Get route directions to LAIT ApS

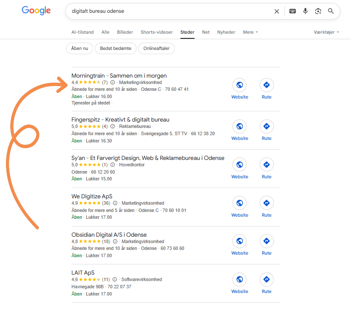pos(267,280)
